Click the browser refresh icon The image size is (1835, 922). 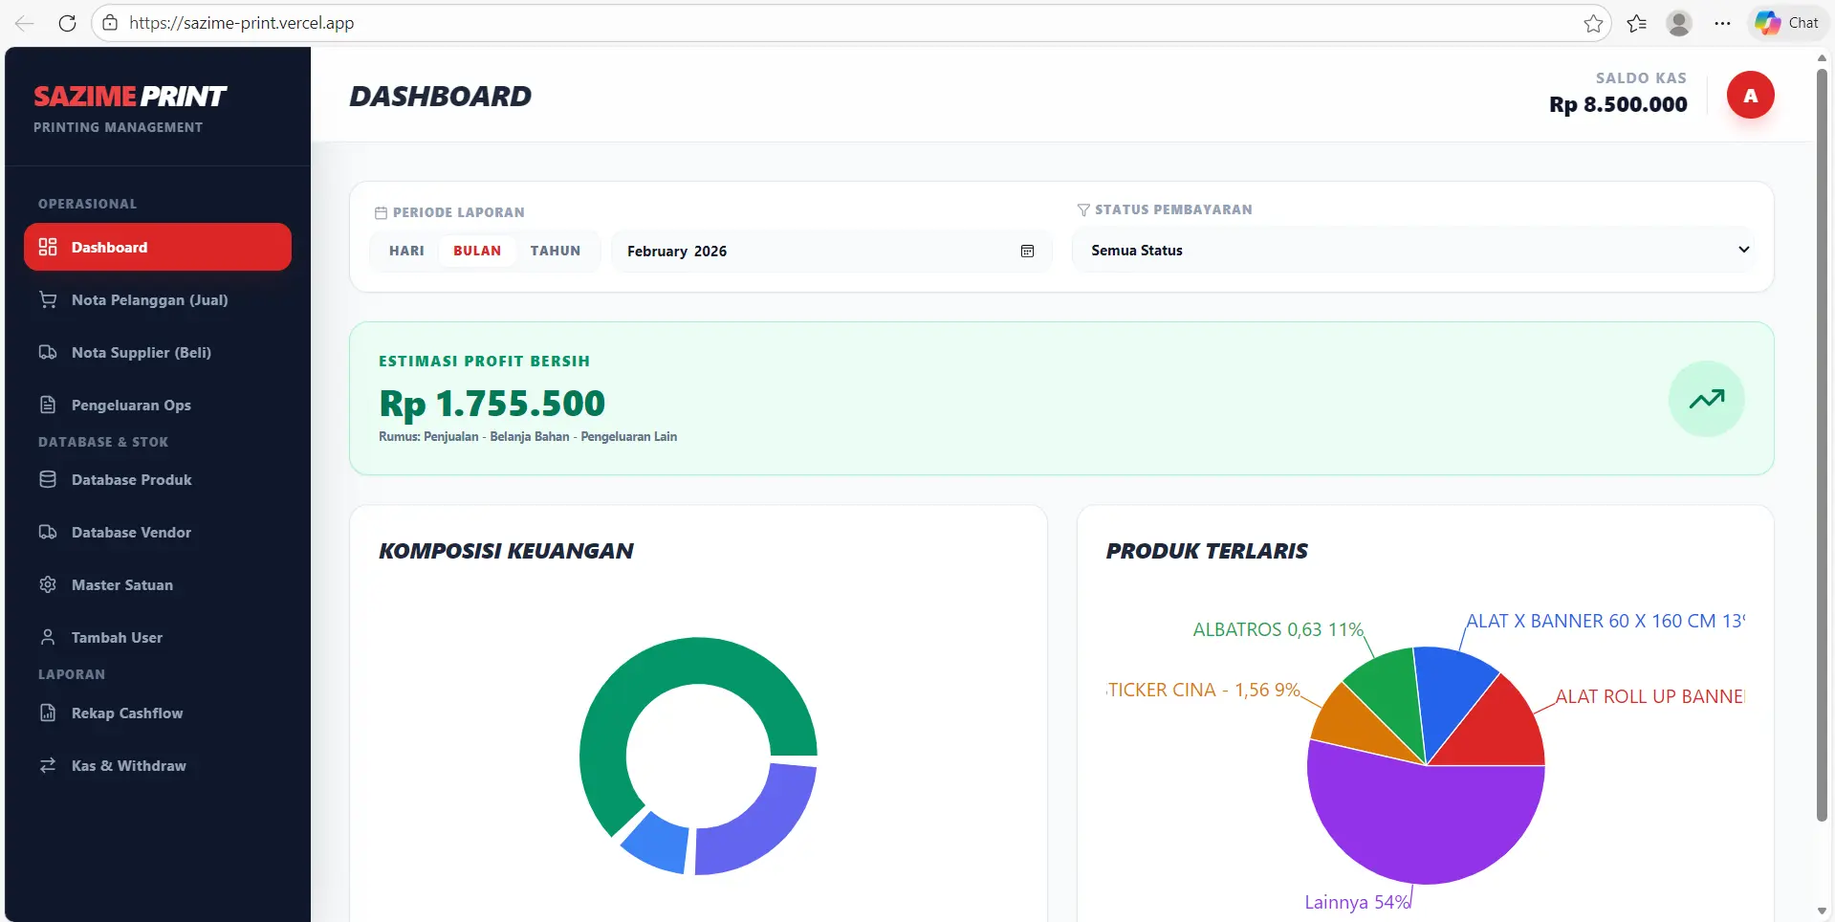(x=67, y=23)
